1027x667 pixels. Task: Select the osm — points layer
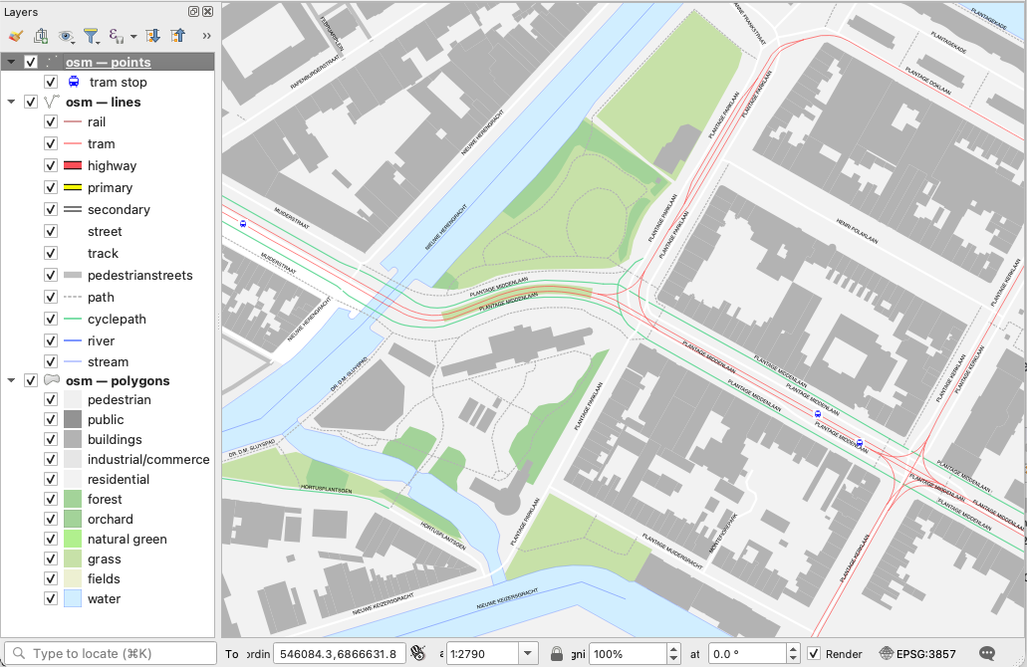tap(109, 63)
